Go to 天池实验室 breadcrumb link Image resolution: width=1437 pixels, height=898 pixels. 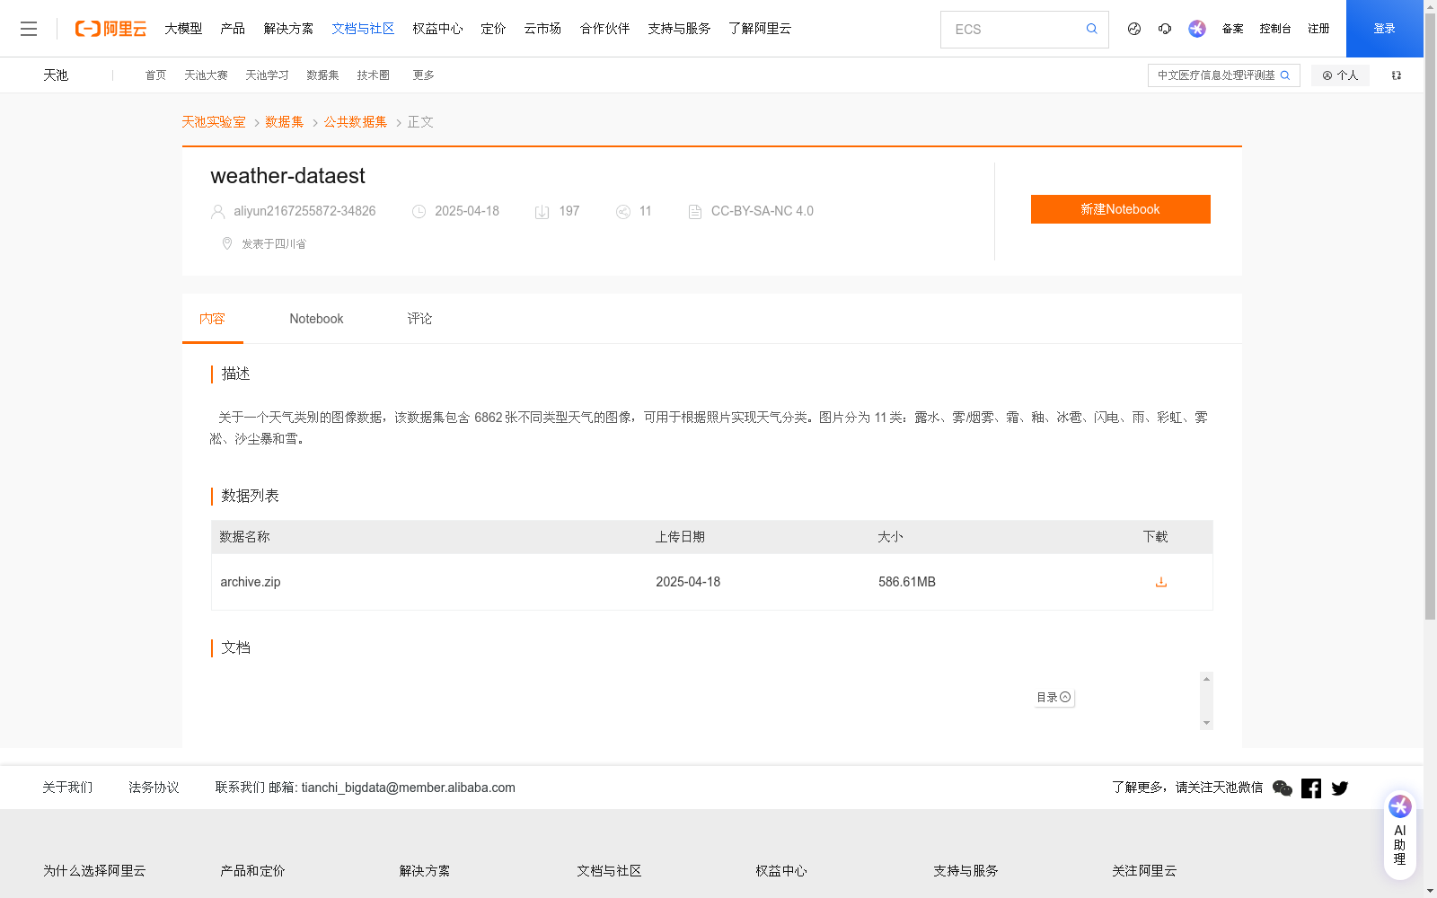(x=214, y=122)
